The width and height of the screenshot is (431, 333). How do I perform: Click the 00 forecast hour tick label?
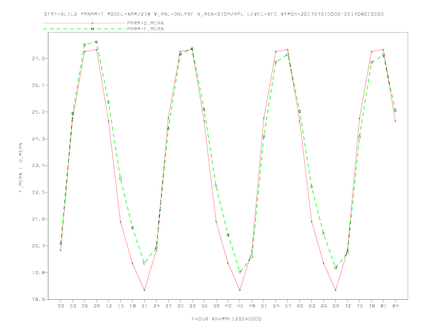[x=61, y=306]
